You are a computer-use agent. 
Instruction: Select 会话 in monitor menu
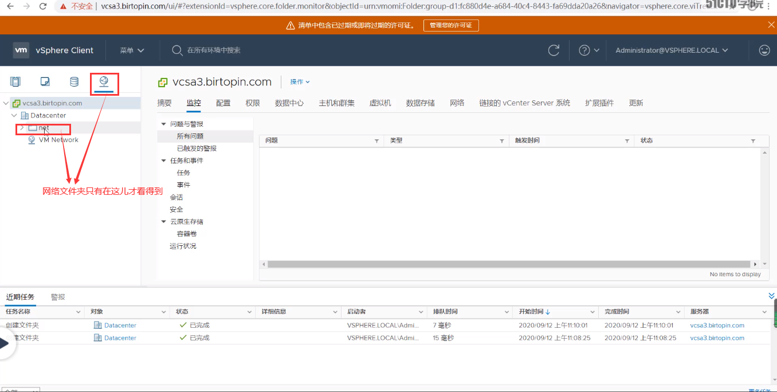(176, 197)
